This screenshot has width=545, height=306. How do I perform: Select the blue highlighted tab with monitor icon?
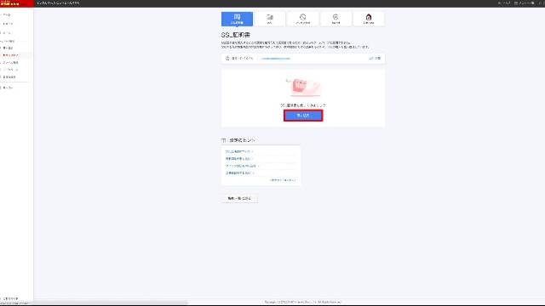click(237, 19)
